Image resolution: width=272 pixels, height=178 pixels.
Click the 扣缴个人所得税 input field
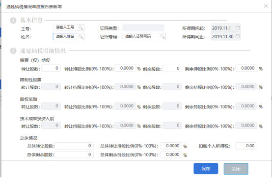click(x=246, y=146)
